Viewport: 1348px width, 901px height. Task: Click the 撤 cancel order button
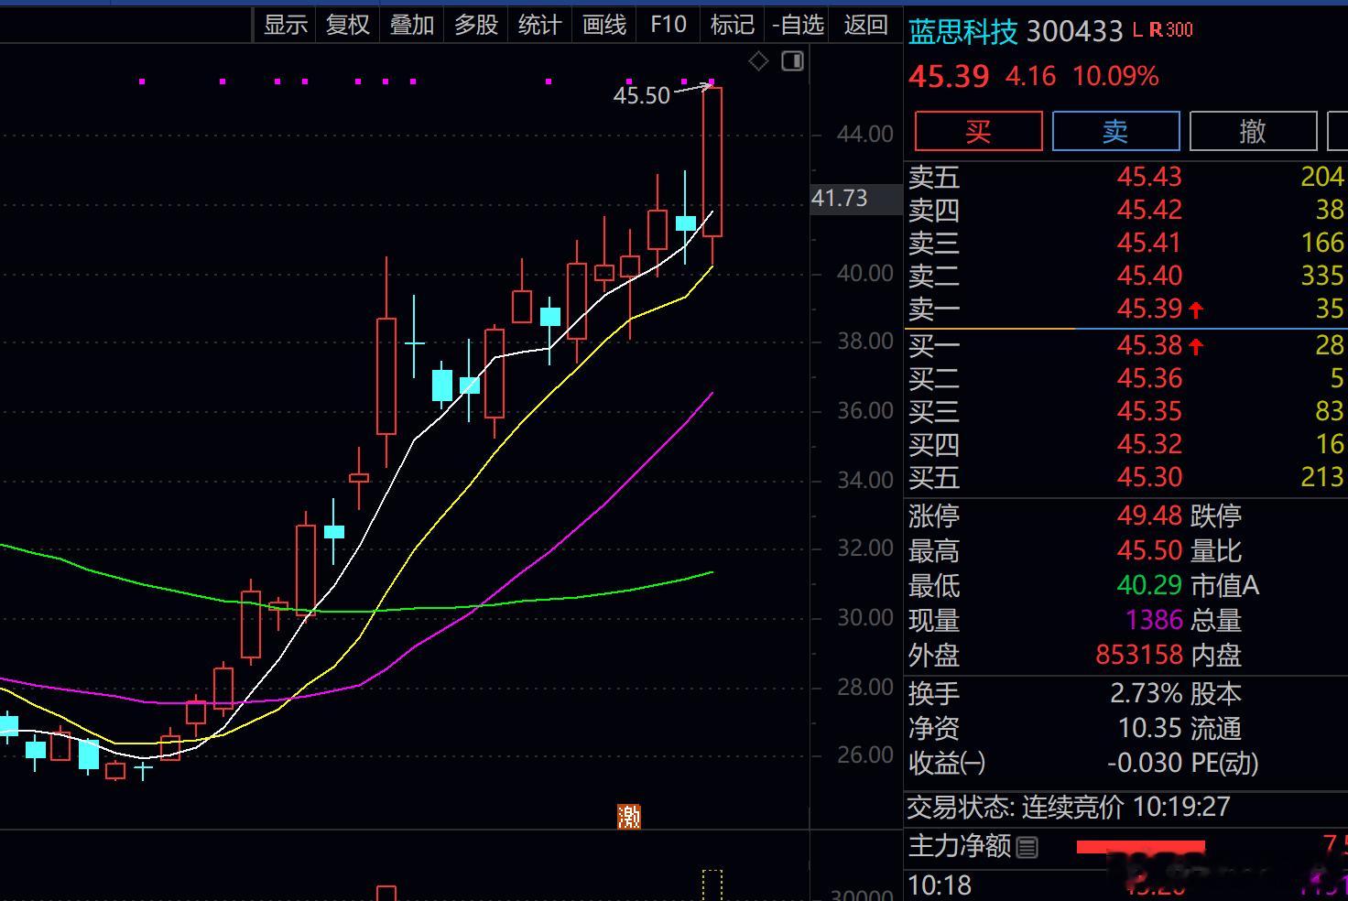point(1253,131)
